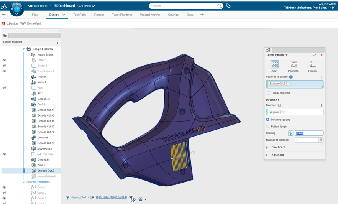Viewport: 338px width, 204px height.
Task: Click the Spacing value input field
Action: point(309,133)
